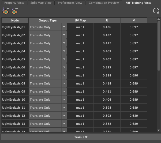The height and width of the screenshot is (143, 161).
Task: Open Output Type dropdown for RightEyelash_04
Action: point(48,51)
